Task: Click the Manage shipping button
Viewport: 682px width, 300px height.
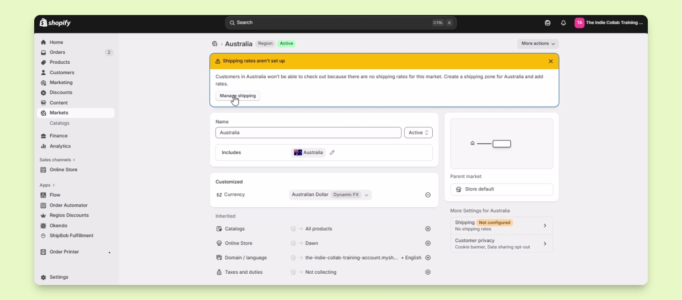Action: pos(238,96)
